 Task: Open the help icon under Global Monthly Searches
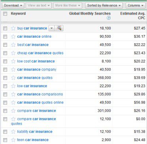point(109,18)
